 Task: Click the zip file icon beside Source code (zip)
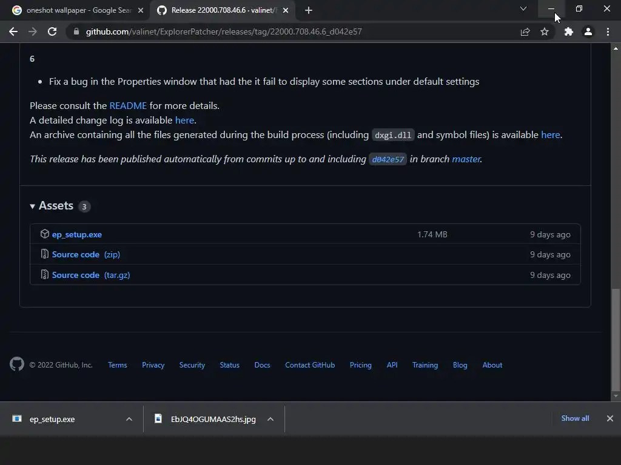(x=45, y=254)
